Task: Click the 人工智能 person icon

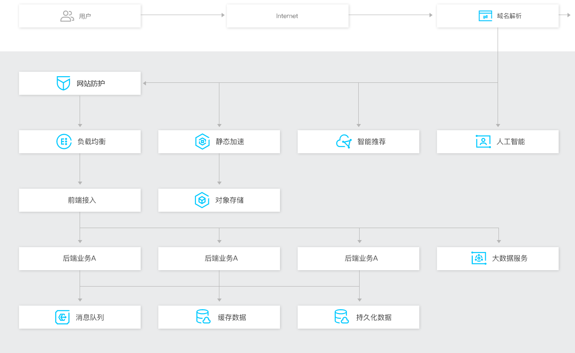Action: [x=483, y=142]
